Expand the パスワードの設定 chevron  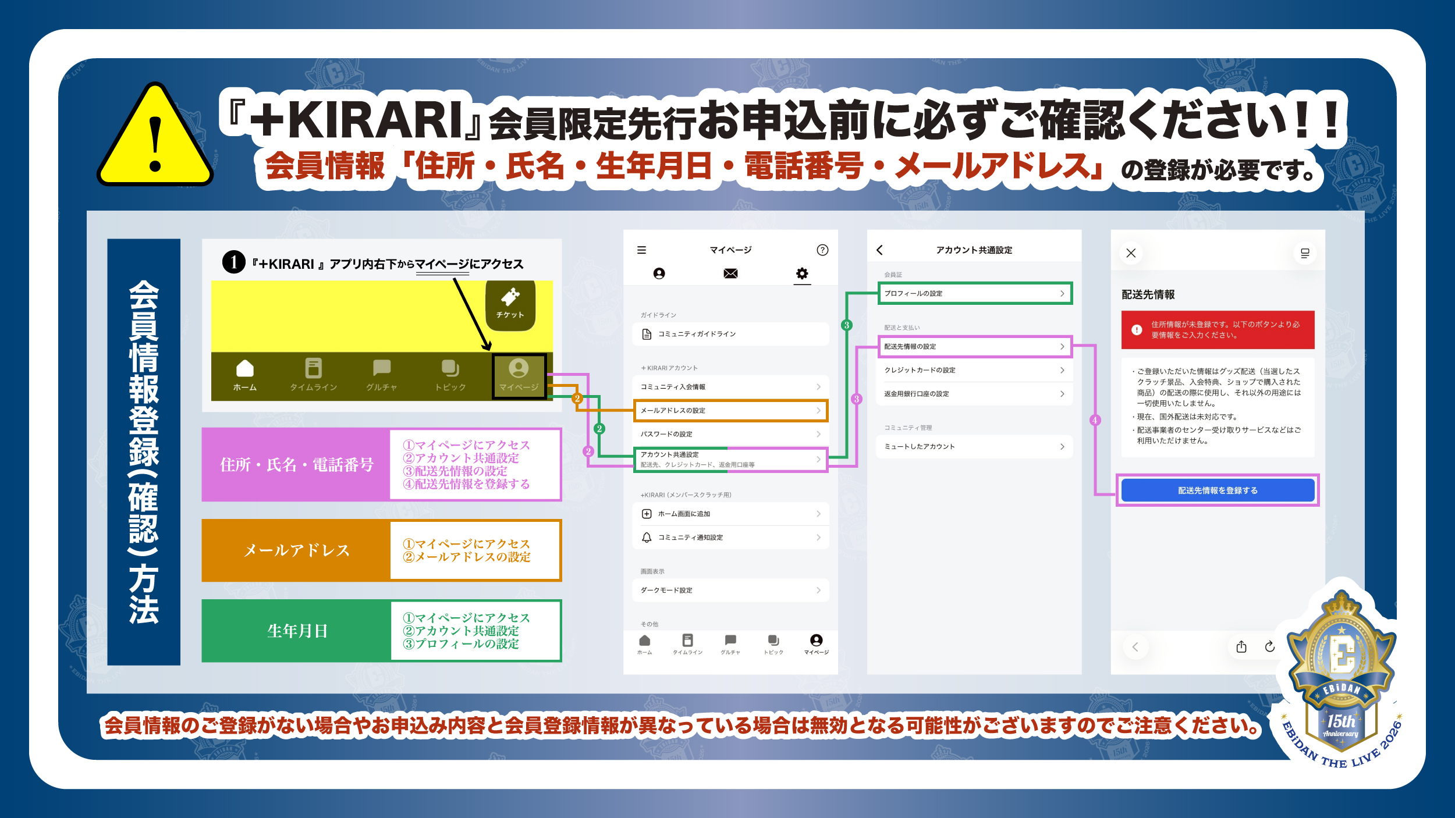click(x=818, y=434)
